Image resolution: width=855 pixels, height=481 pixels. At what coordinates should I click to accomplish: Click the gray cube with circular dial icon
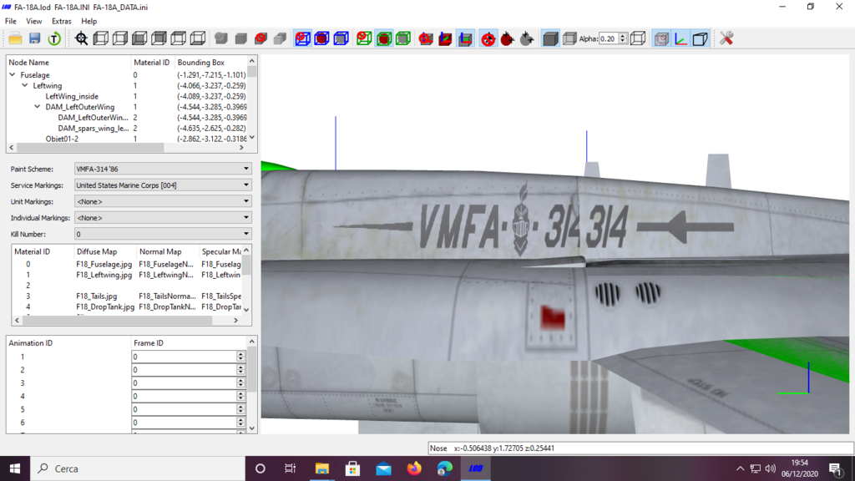pyautogui.click(x=220, y=38)
